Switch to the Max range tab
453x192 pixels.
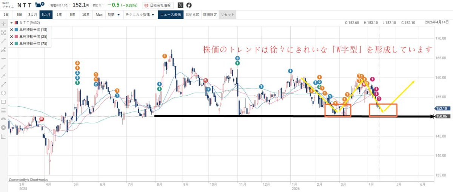click(99, 15)
